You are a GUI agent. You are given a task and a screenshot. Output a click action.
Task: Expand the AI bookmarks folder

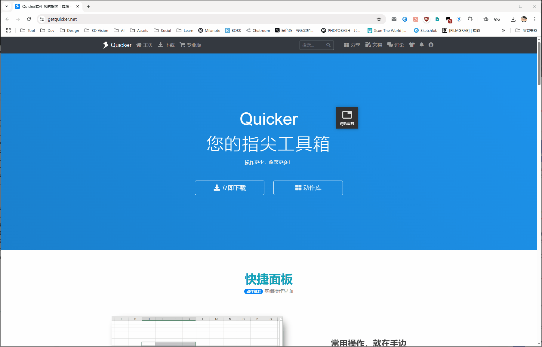point(119,30)
